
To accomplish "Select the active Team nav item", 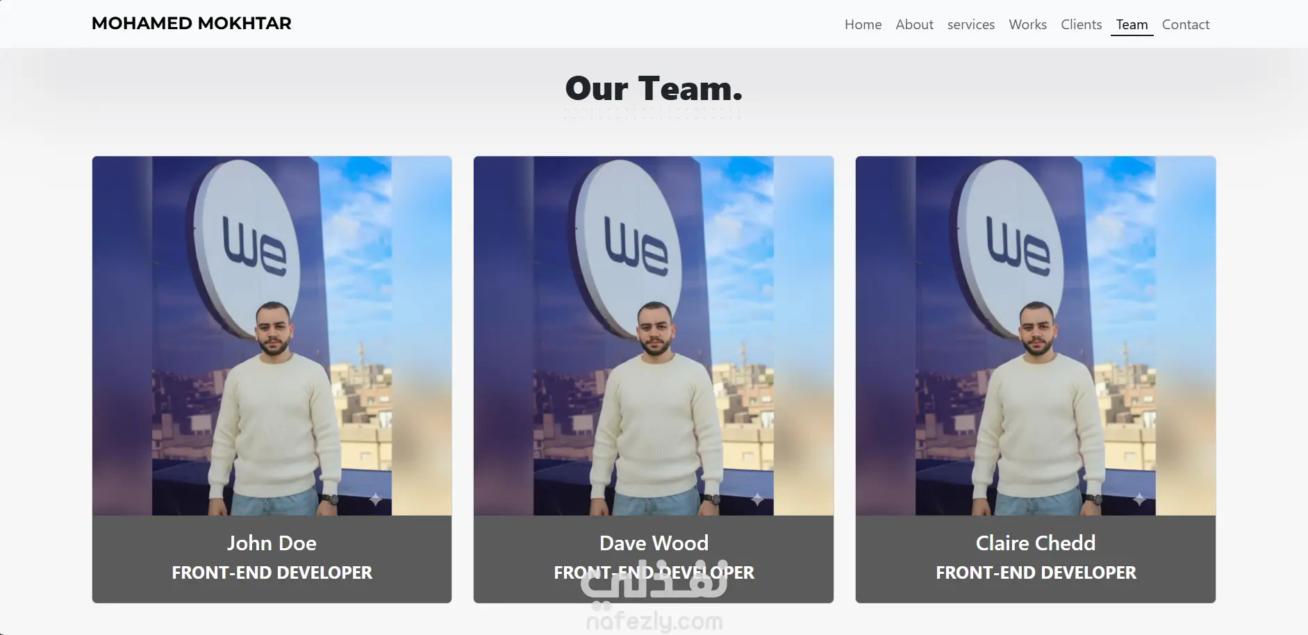I will pyautogui.click(x=1132, y=24).
